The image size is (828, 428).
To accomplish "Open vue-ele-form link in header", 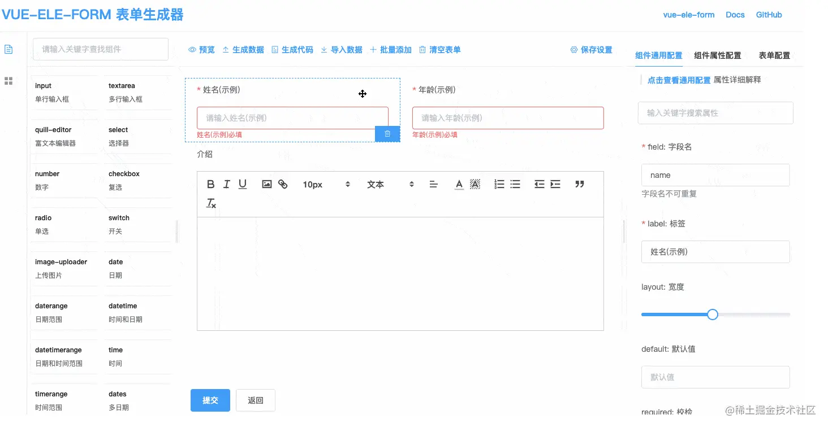I will [x=689, y=15].
